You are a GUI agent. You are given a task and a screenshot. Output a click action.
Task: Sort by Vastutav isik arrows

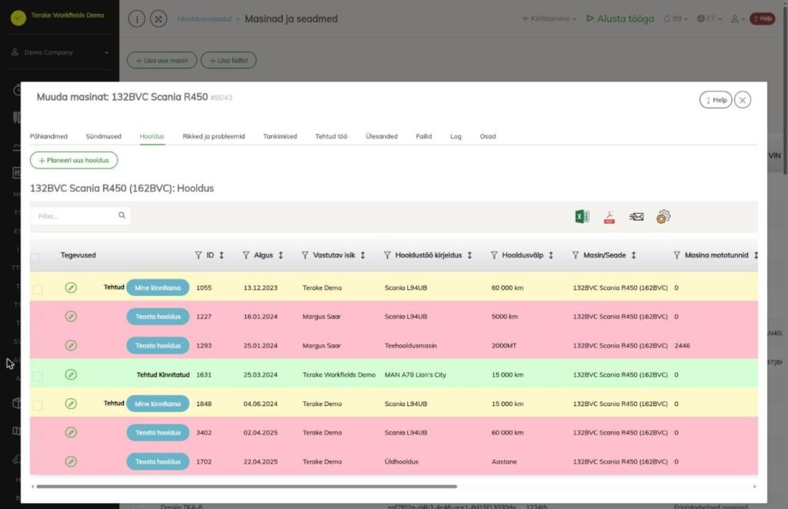pos(362,255)
